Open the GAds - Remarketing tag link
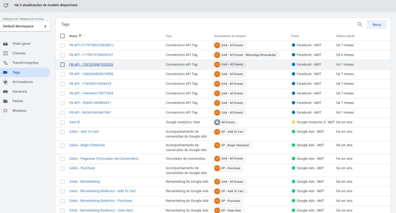Viewport: 396px width, 213px height. (84, 182)
